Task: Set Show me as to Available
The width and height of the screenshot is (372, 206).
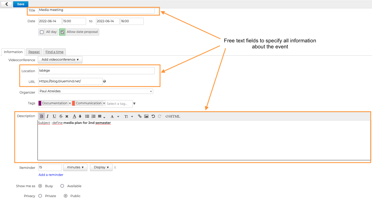Action: coord(62,186)
